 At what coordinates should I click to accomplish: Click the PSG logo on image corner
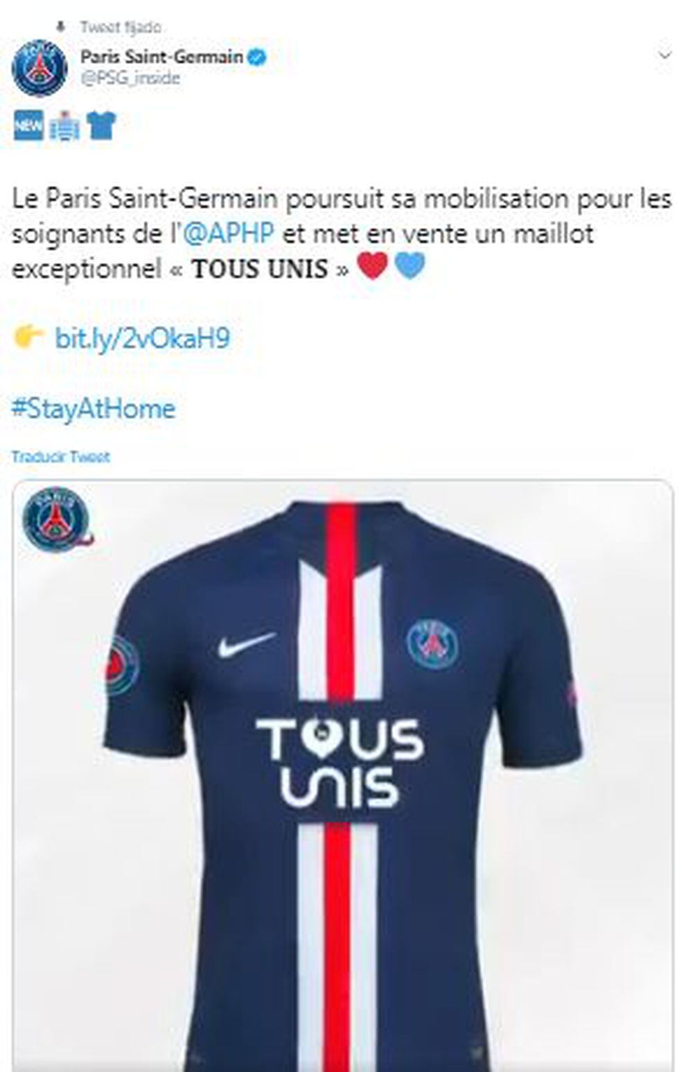pos(56,519)
